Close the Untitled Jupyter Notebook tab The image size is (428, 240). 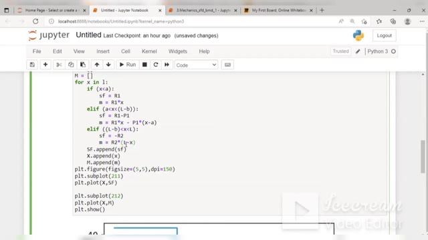tap(160, 11)
